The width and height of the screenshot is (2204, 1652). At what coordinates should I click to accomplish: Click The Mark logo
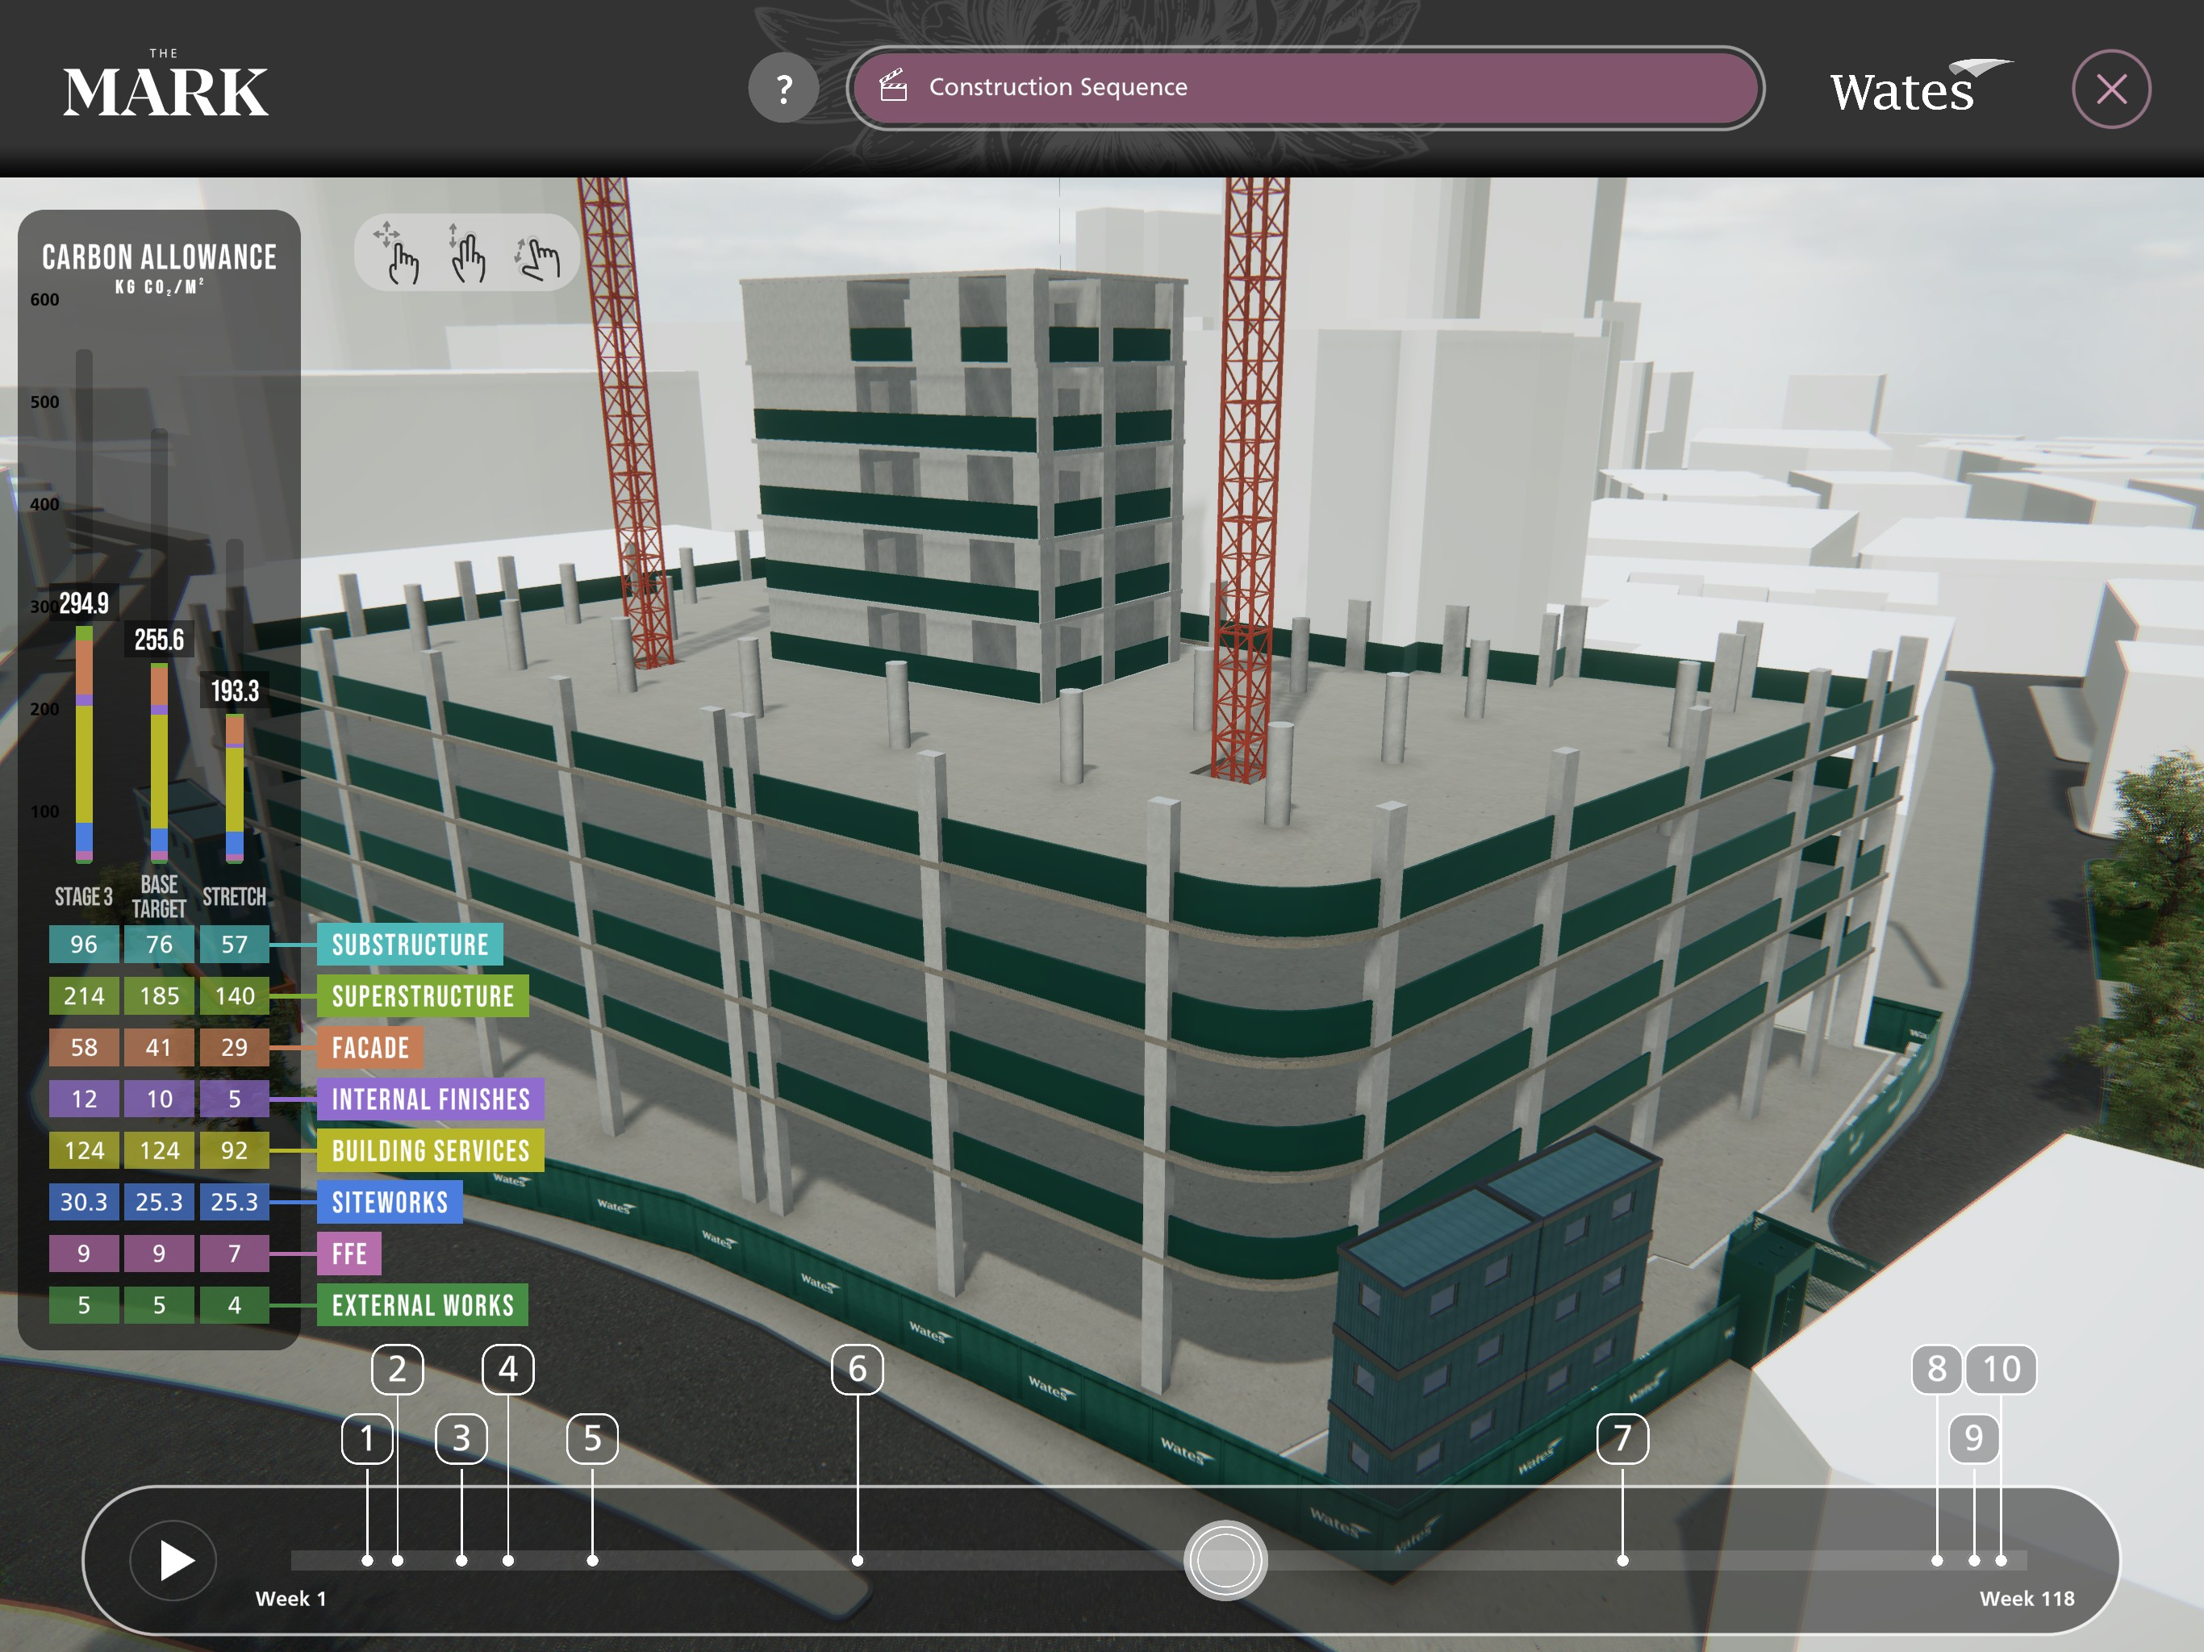click(165, 84)
